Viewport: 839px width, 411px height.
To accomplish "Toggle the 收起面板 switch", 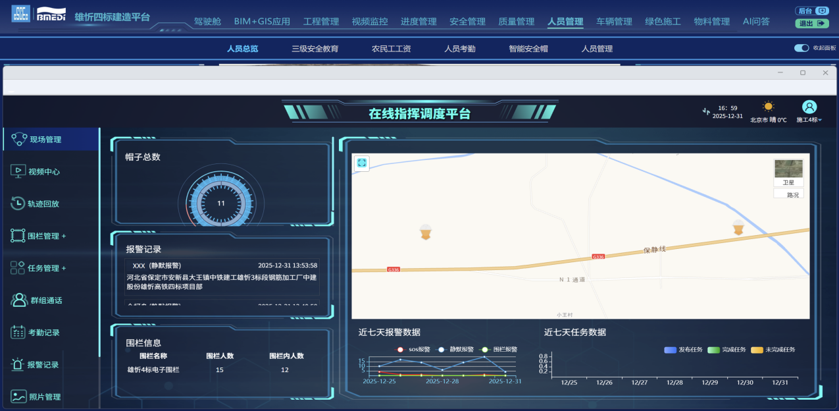I will [801, 48].
